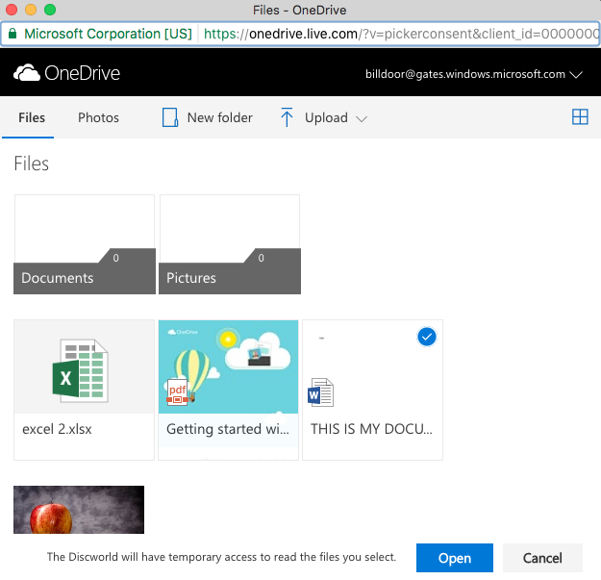Screen dimensions: 601x580
Task: Switch to the Photos tab
Action: click(x=98, y=117)
